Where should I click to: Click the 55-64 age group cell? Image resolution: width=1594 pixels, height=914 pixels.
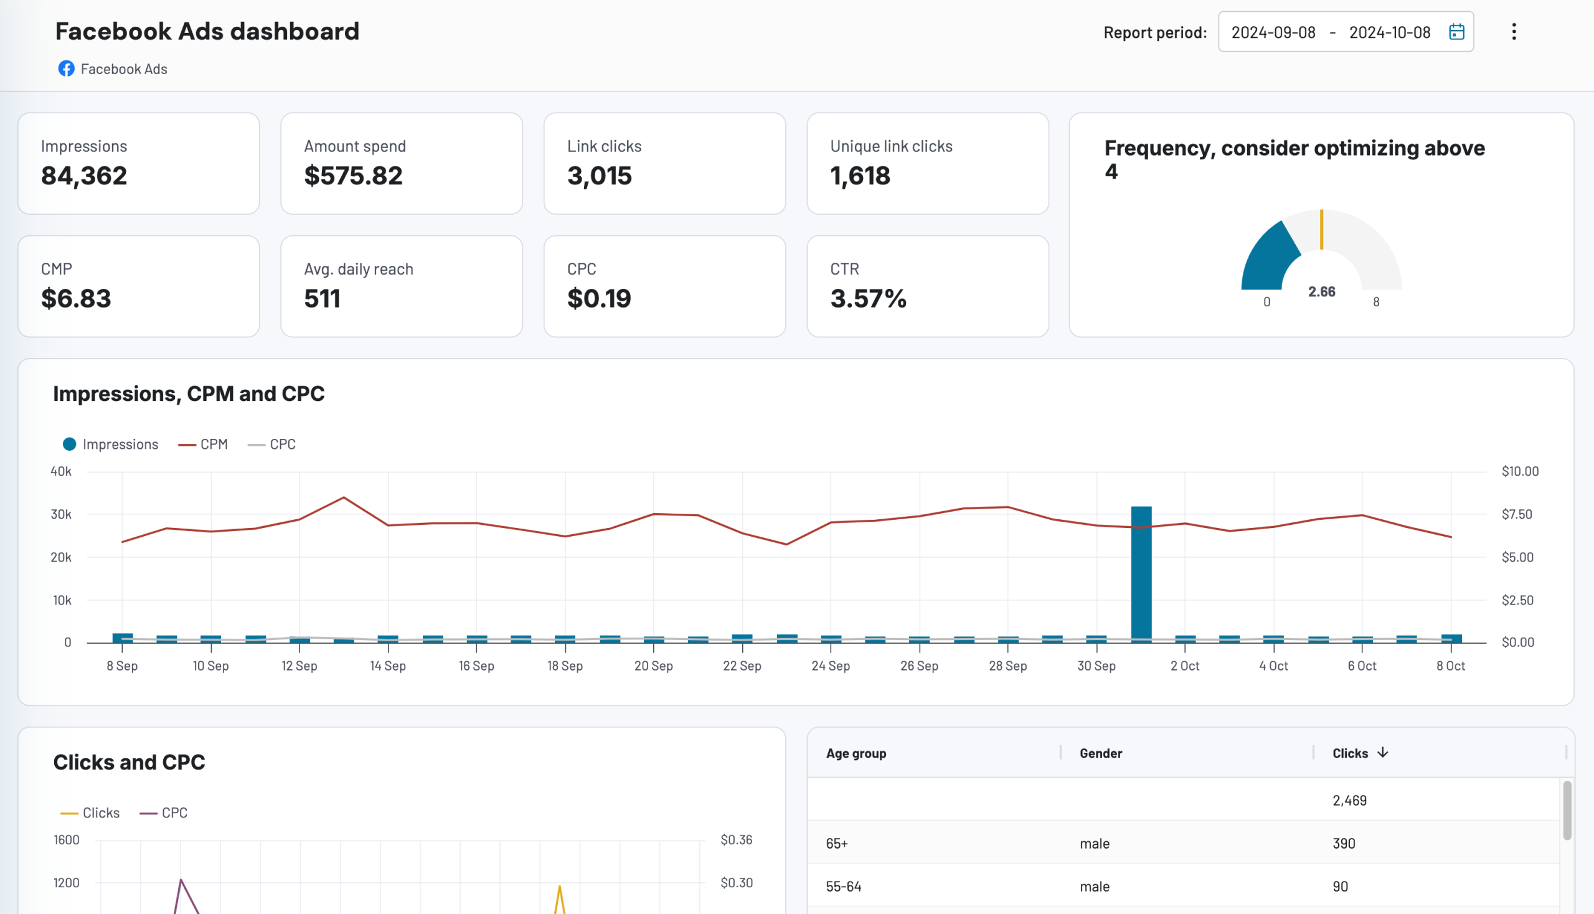843,887
